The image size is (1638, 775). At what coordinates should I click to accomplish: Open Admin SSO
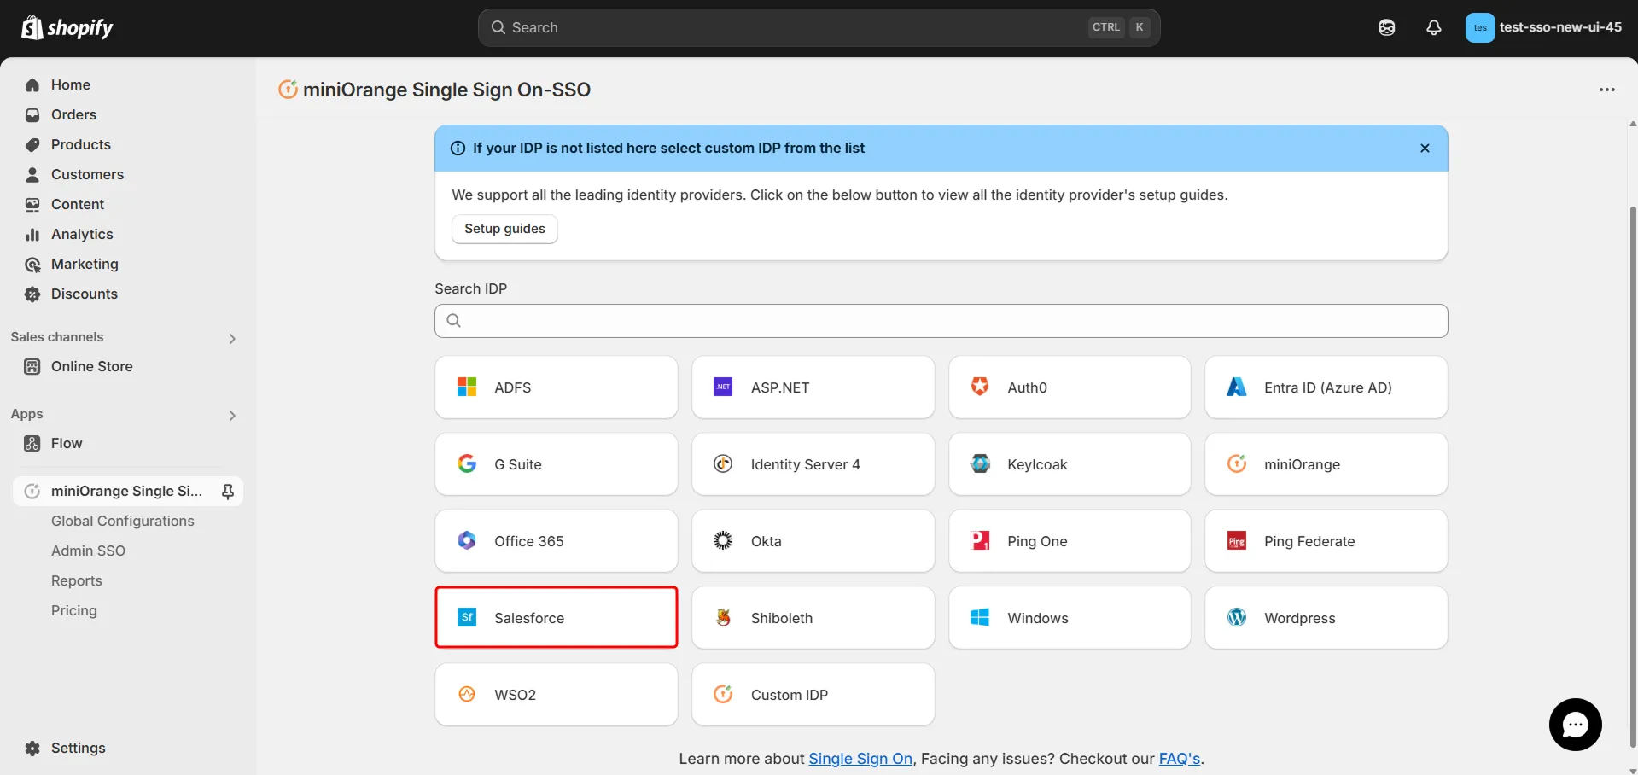pos(88,551)
